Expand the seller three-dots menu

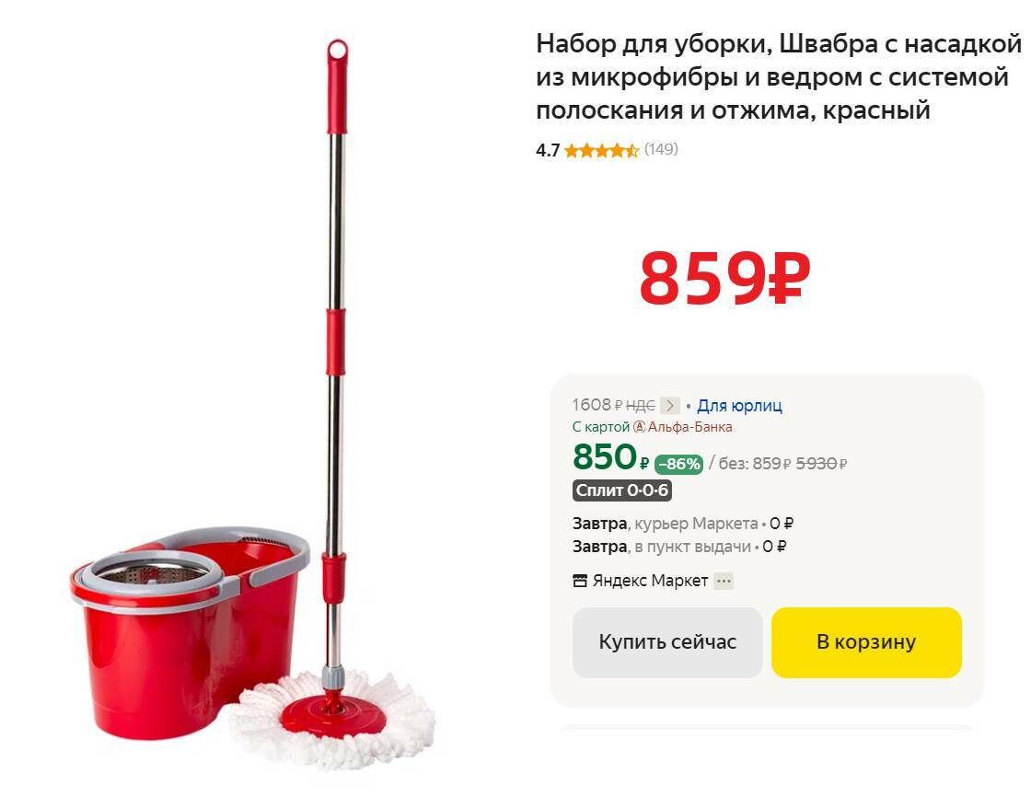click(724, 581)
